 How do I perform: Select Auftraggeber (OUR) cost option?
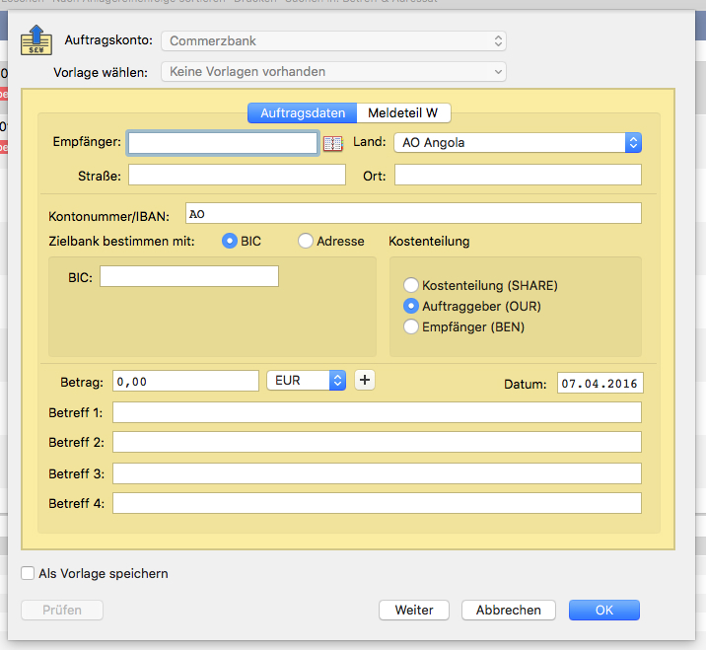(411, 306)
